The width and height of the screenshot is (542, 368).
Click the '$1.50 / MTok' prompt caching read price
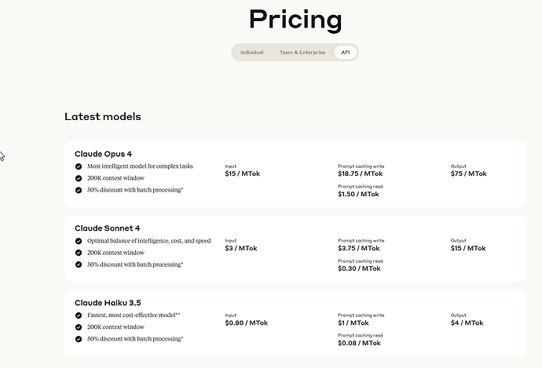358,194
